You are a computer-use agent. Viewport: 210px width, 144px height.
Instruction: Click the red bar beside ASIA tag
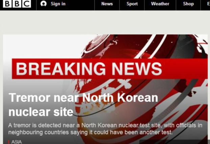click(x=9, y=142)
